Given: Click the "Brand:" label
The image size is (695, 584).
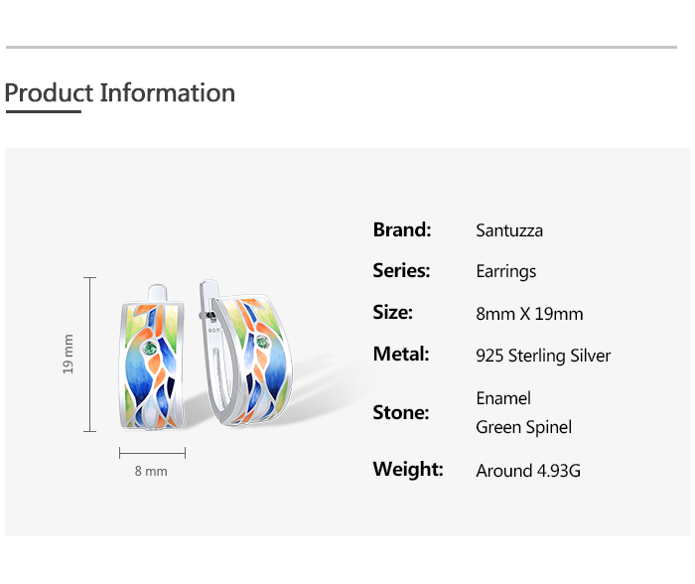Looking at the screenshot, I should pos(402,230).
